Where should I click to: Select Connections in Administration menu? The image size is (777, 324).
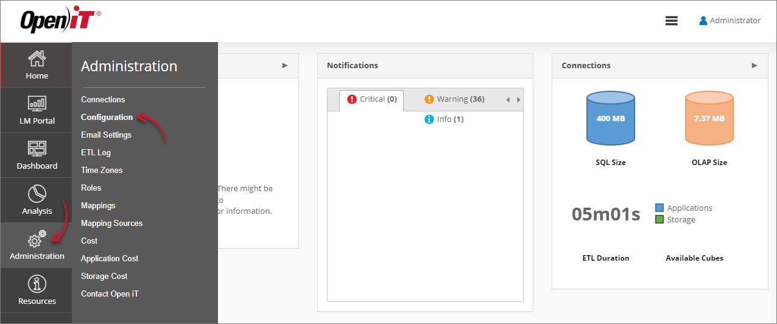tap(103, 99)
